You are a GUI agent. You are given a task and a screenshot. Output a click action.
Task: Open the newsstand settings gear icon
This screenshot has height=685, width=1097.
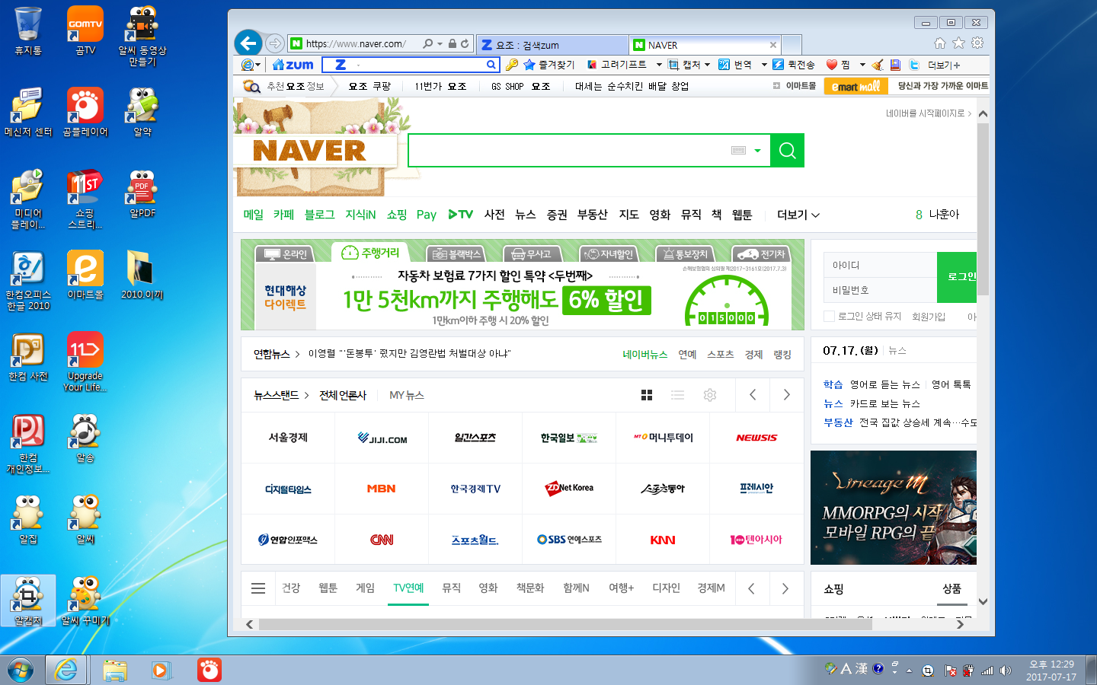coord(709,395)
